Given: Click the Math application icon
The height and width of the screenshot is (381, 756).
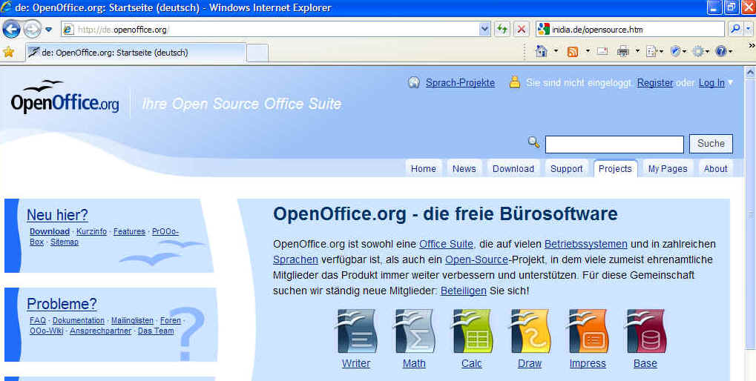Looking at the screenshot, I should (414, 331).
